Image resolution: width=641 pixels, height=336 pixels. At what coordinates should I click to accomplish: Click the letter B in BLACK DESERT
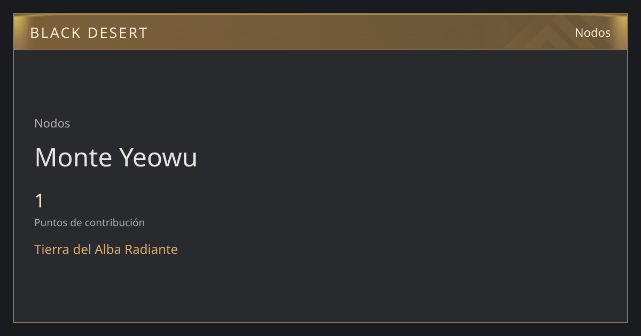35,33
